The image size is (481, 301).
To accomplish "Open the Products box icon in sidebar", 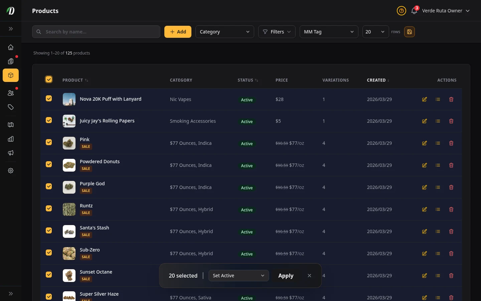I will (x=10, y=75).
